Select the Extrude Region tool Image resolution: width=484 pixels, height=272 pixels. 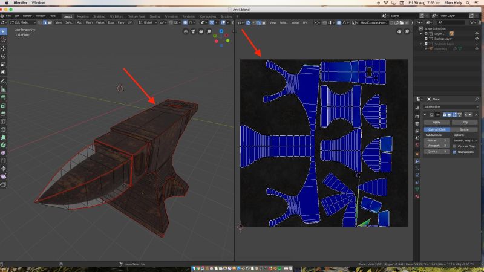(x=4, y=97)
